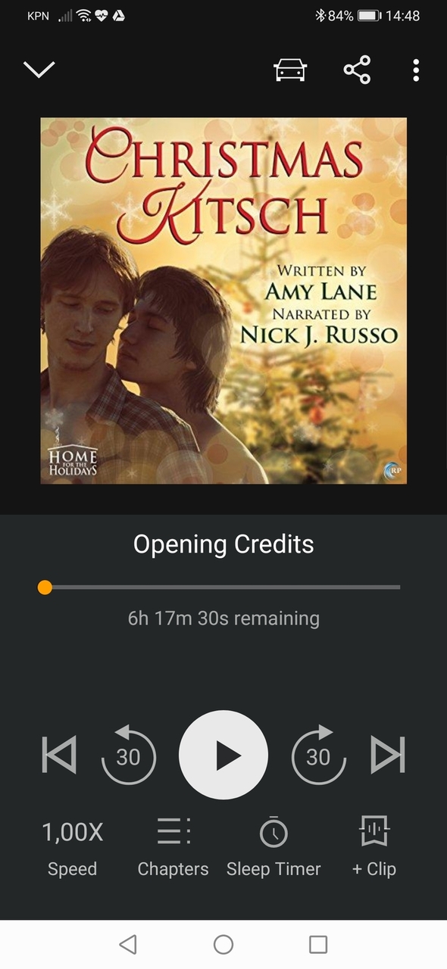
Task: Tap the remaining time label
Action: click(x=223, y=618)
